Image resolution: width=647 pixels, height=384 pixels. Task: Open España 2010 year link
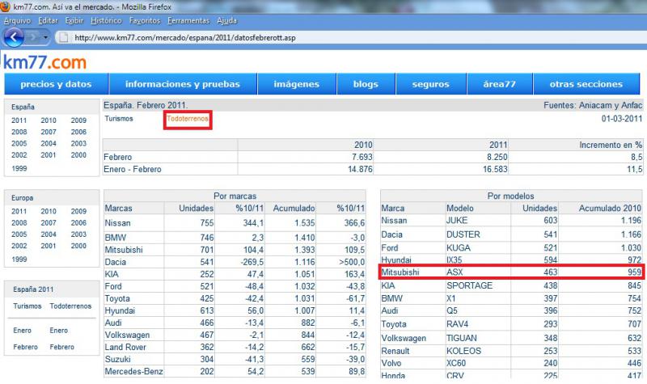click(49, 120)
